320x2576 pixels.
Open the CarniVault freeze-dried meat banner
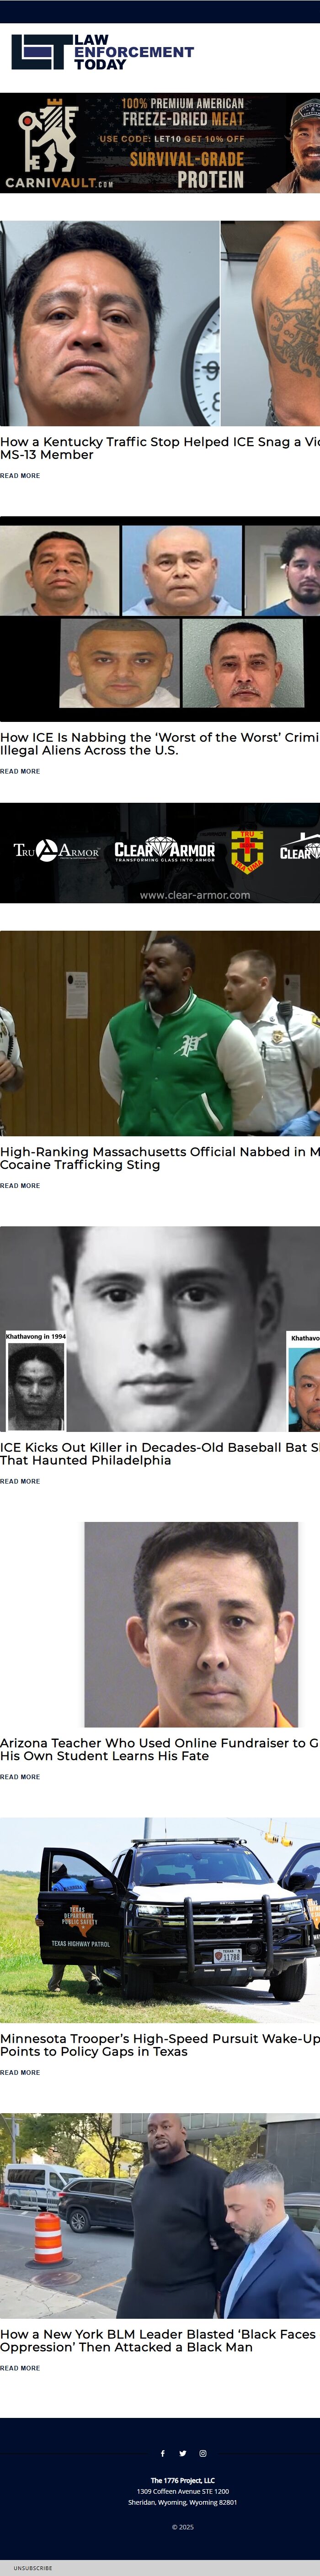coord(160,143)
